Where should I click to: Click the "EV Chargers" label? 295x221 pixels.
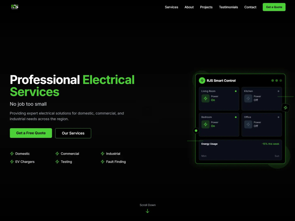[25, 162]
